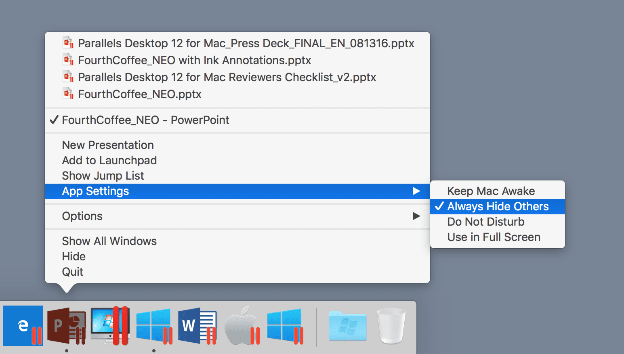Choose New Presentation
The width and height of the screenshot is (624, 354).
click(x=237, y=145)
